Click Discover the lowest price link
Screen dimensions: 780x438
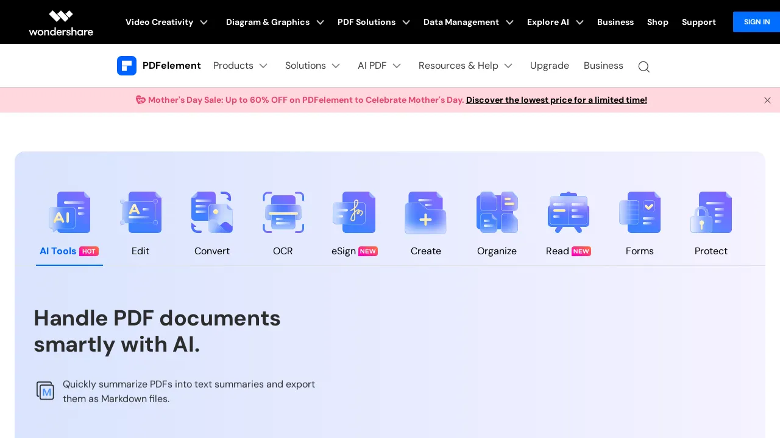tap(556, 100)
